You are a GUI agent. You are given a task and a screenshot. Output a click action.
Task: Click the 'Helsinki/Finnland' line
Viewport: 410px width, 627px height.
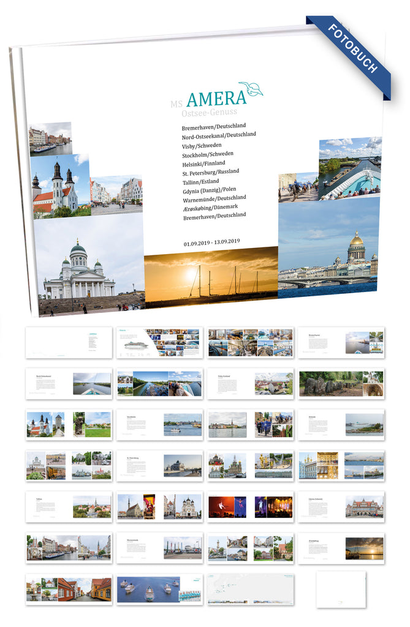tap(203, 163)
